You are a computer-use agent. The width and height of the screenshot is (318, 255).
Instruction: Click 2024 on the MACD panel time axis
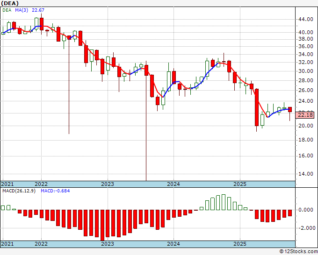pos(173,244)
